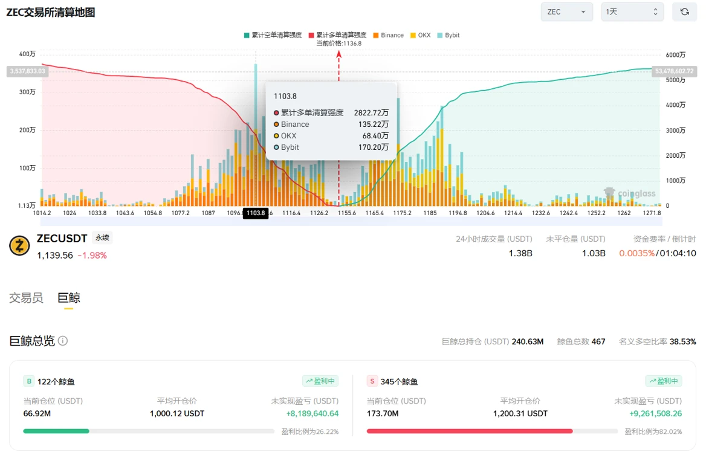Image resolution: width=706 pixels, height=452 pixels.
Task: Click the 467 whale count value
Action: click(x=598, y=341)
